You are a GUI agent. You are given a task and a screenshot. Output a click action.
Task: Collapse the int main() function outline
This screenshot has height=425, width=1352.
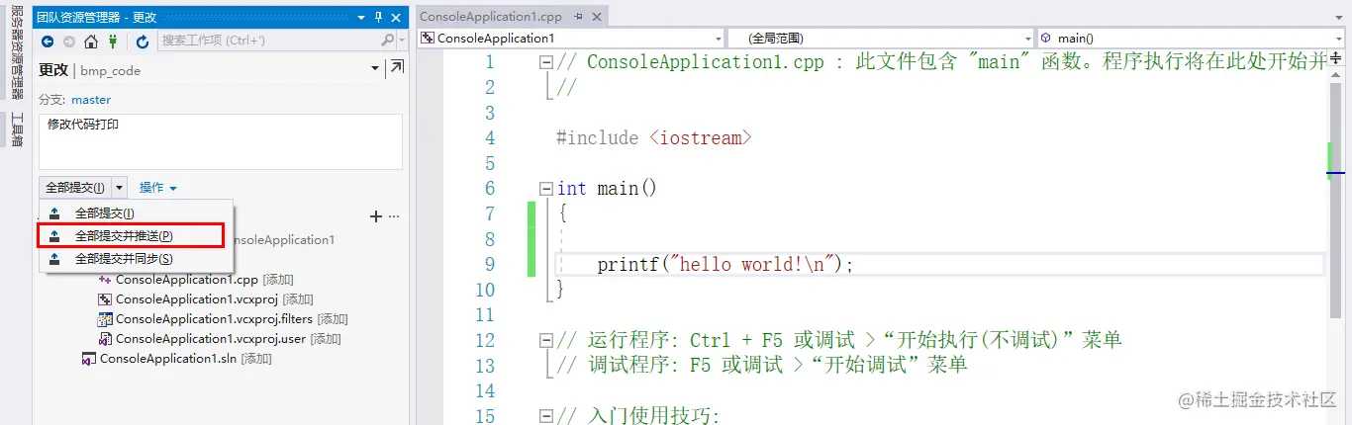tap(546, 189)
